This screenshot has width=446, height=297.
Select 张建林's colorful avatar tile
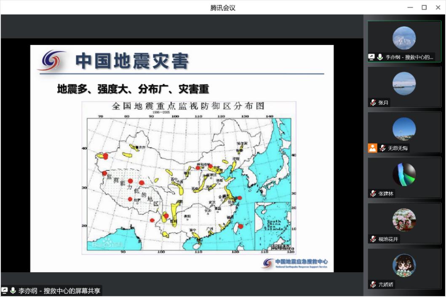(x=404, y=174)
